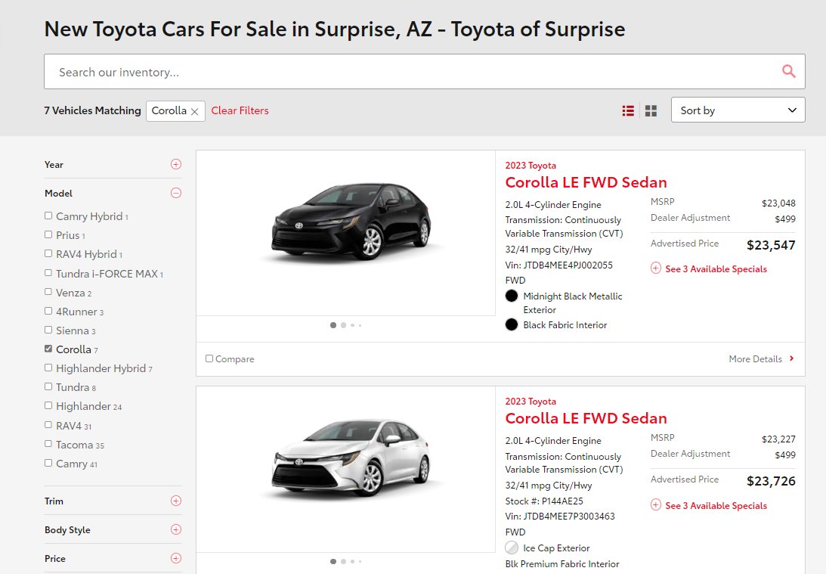
Task: Check the RAV4 31 model filter
Action: (48, 425)
